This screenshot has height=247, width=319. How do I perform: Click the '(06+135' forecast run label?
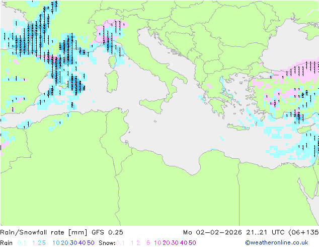(303, 232)
